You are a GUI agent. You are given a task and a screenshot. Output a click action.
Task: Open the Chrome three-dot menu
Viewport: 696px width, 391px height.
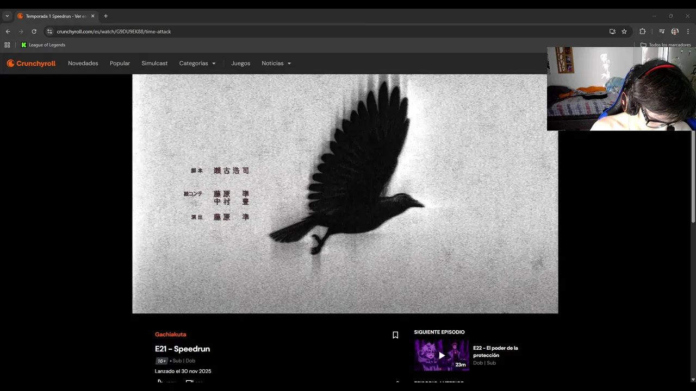tap(688, 31)
